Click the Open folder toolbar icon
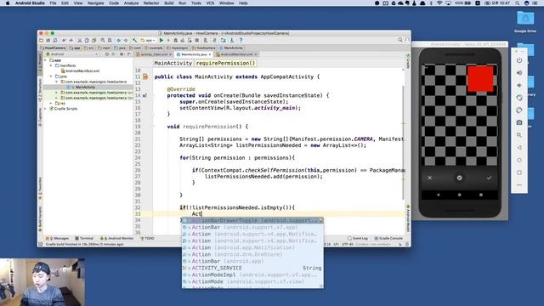The height and width of the screenshot is (306, 544). point(42,40)
